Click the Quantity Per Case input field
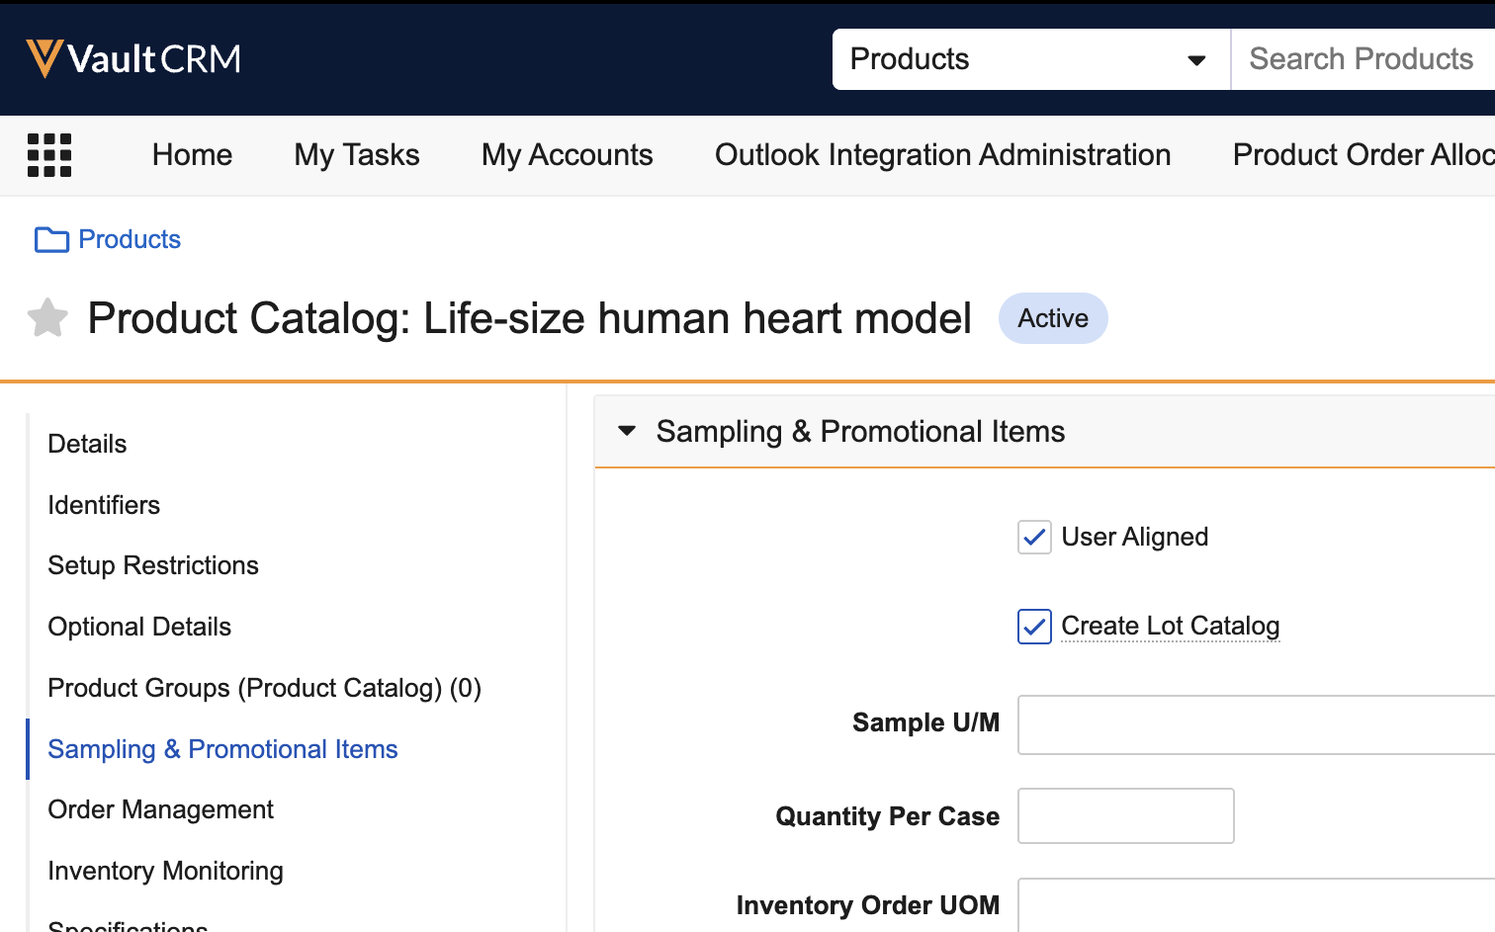This screenshot has width=1495, height=932. 1125,815
